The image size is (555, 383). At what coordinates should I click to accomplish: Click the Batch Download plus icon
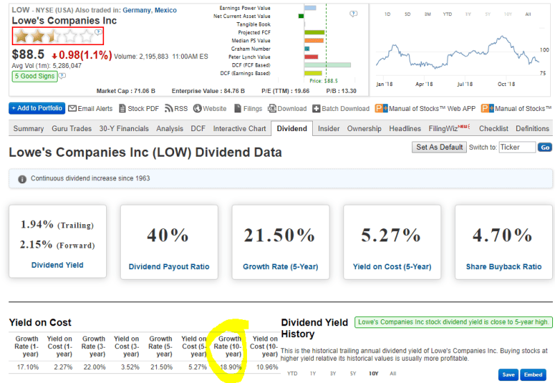(x=316, y=109)
